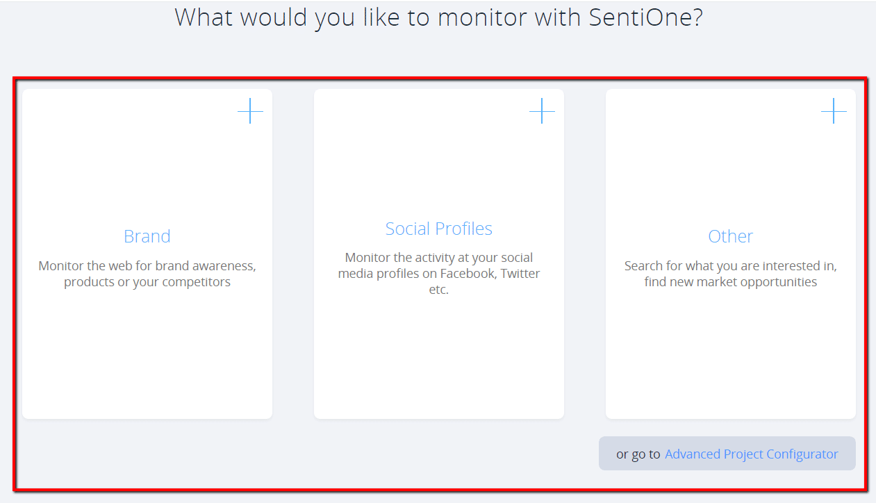
Task: Click "Search for what you are interested in"
Action: pos(730,266)
